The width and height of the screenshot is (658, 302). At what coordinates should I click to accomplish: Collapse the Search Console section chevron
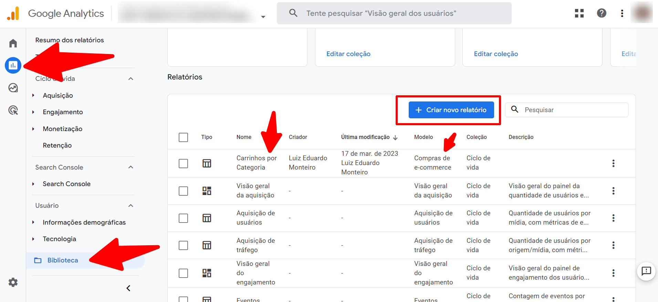(130, 167)
